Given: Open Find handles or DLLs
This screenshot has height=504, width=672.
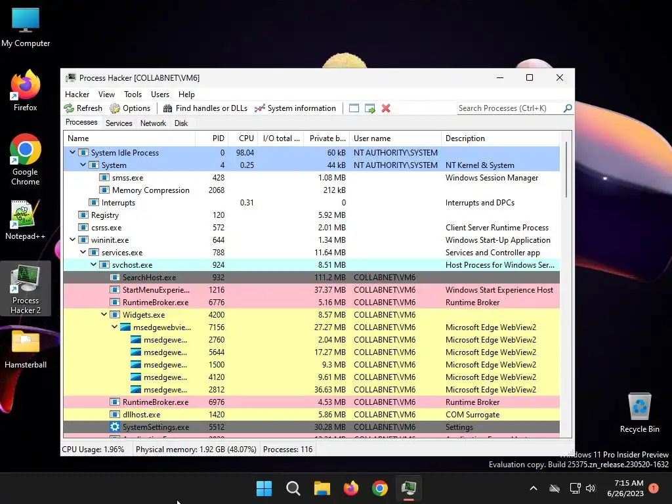Looking at the screenshot, I should [205, 108].
